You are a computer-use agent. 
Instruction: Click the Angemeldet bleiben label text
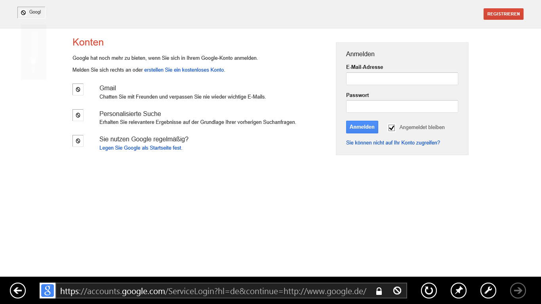pyautogui.click(x=422, y=127)
